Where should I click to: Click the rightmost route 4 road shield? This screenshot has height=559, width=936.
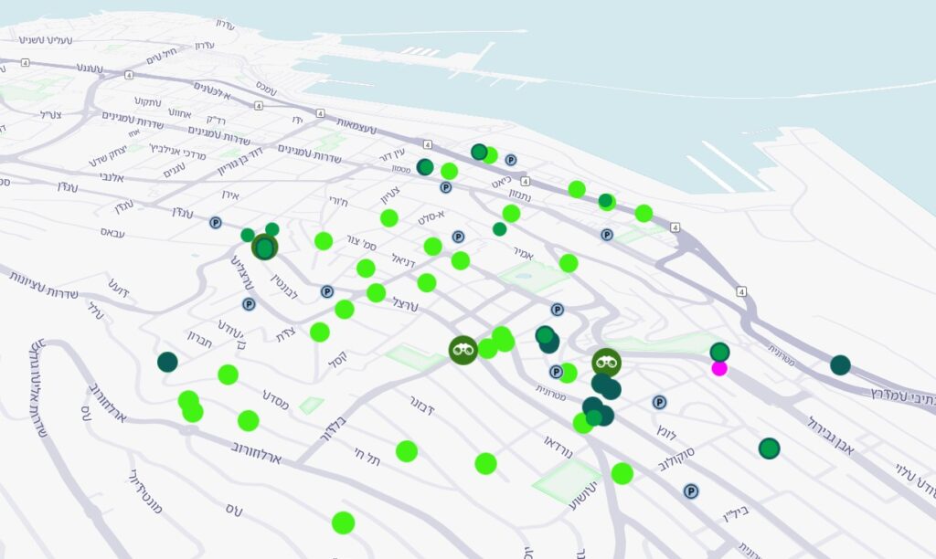pos(740,291)
